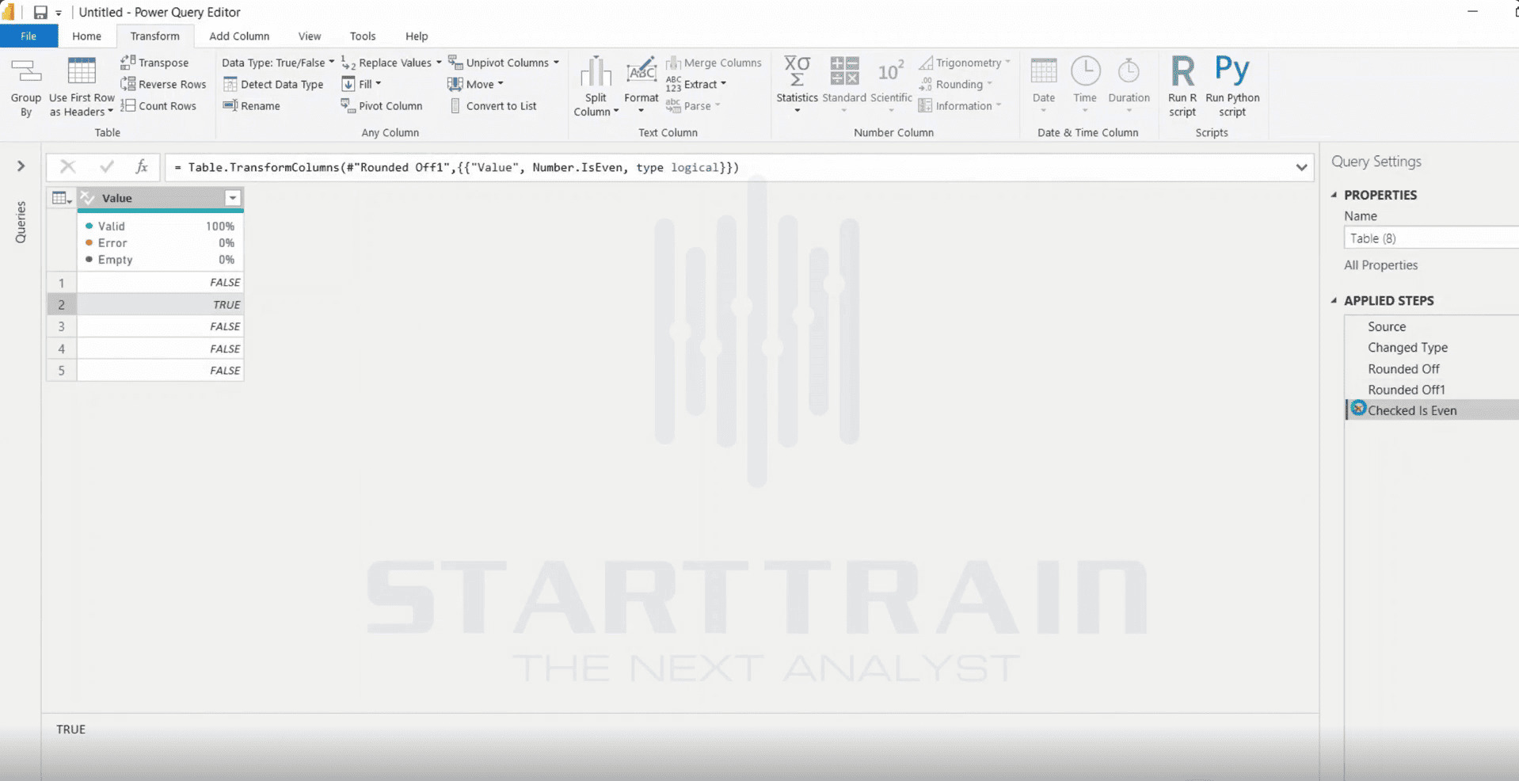Minimize the Power Query Editor window

pyautogui.click(x=1472, y=12)
